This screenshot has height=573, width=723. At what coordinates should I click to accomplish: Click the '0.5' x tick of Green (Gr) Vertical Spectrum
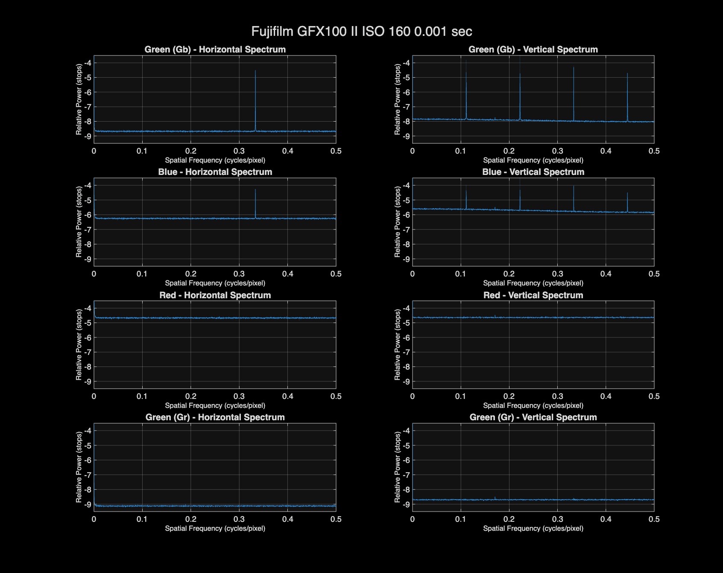(x=654, y=519)
